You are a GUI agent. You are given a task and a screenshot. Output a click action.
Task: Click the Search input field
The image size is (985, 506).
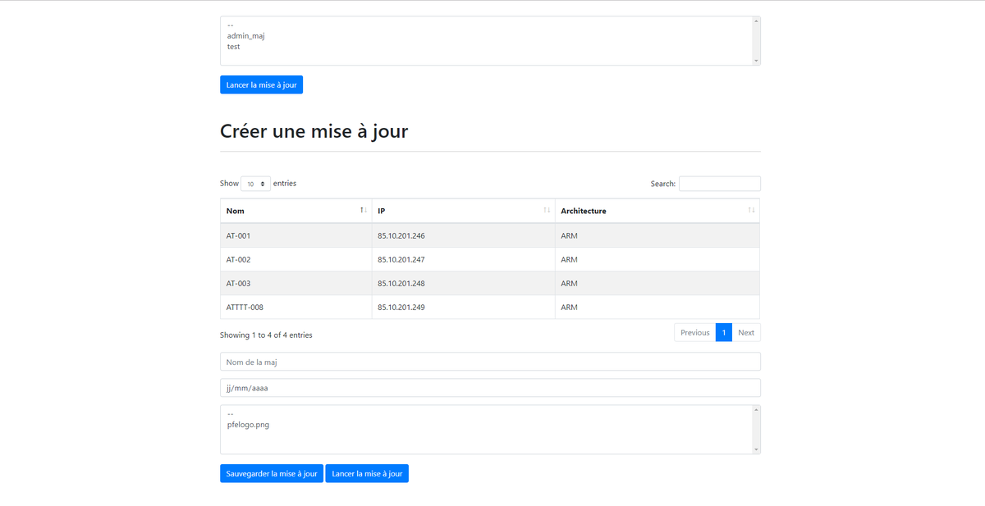click(x=719, y=184)
